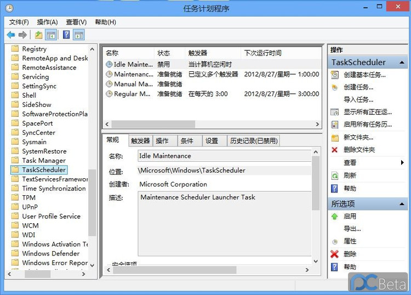The image size is (411, 295).
Task: Select the Task Manager folder
Action: coord(44,161)
